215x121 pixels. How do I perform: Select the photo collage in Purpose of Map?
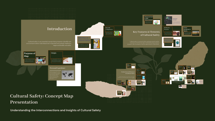tap(41, 61)
